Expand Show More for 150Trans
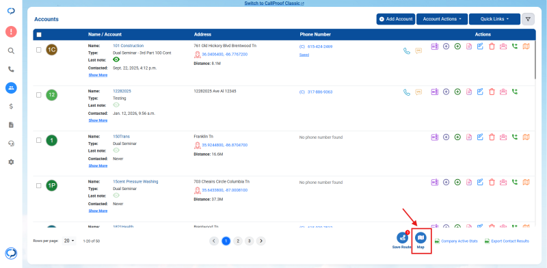The width and height of the screenshot is (547, 268). point(98,165)
